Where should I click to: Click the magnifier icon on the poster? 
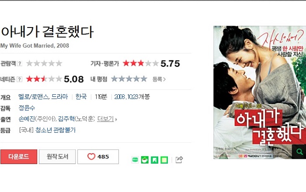299,151
